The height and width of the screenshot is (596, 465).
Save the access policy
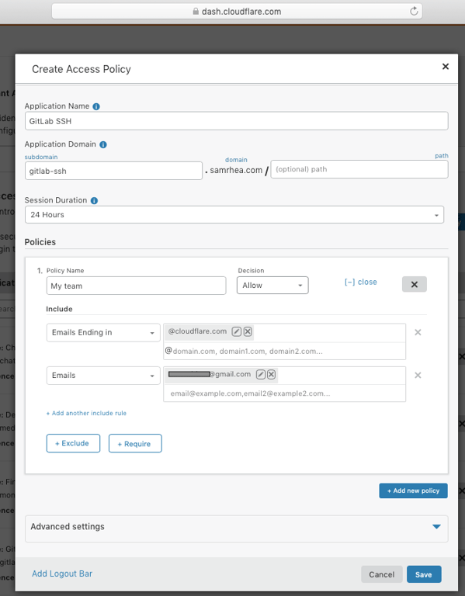(424, 574)
